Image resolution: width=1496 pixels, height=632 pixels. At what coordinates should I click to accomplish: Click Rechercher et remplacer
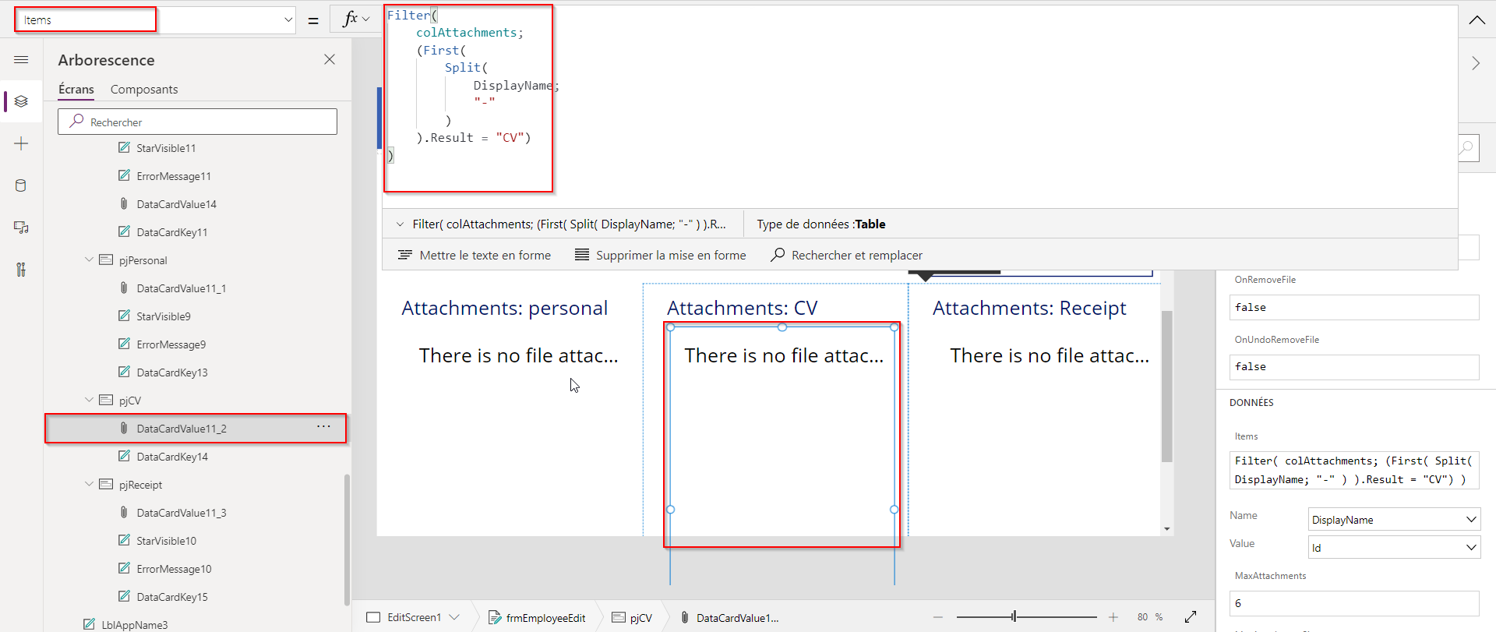coord(846,256)
